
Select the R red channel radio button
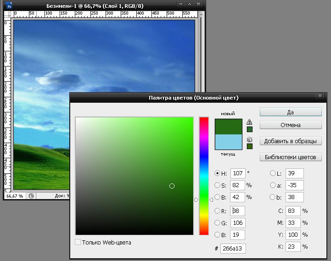[218, 211]
